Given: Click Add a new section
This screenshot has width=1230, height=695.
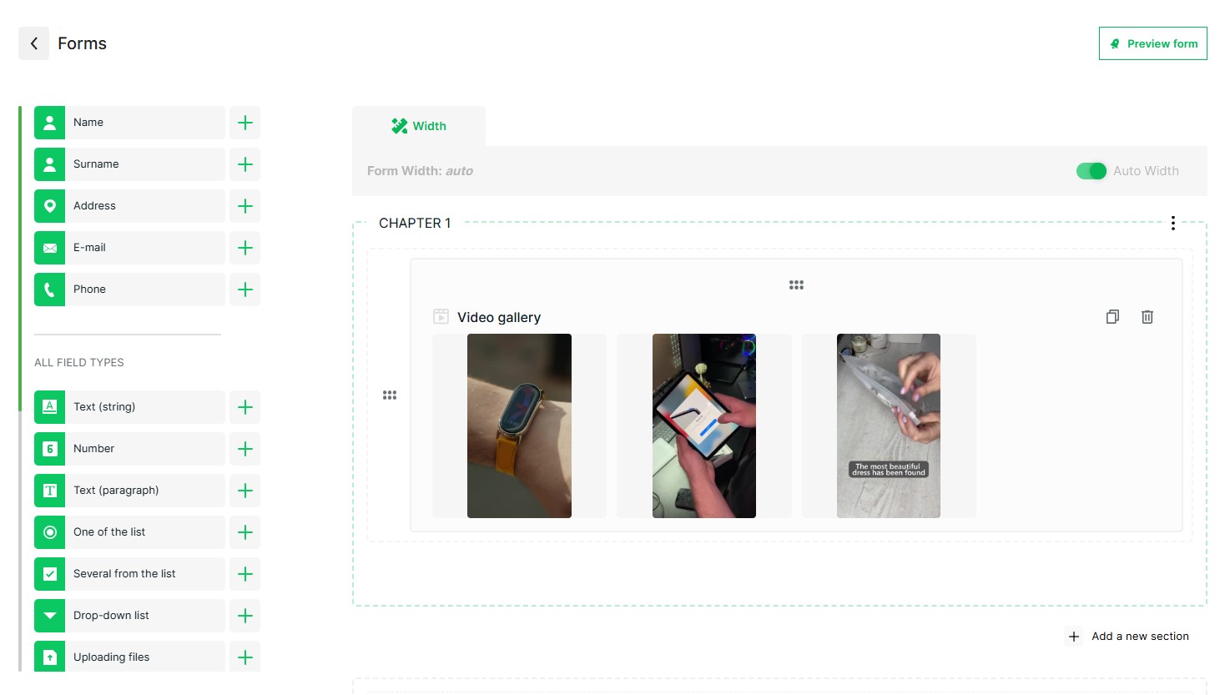Looking at the screenshot, I should pos(1129,637).
